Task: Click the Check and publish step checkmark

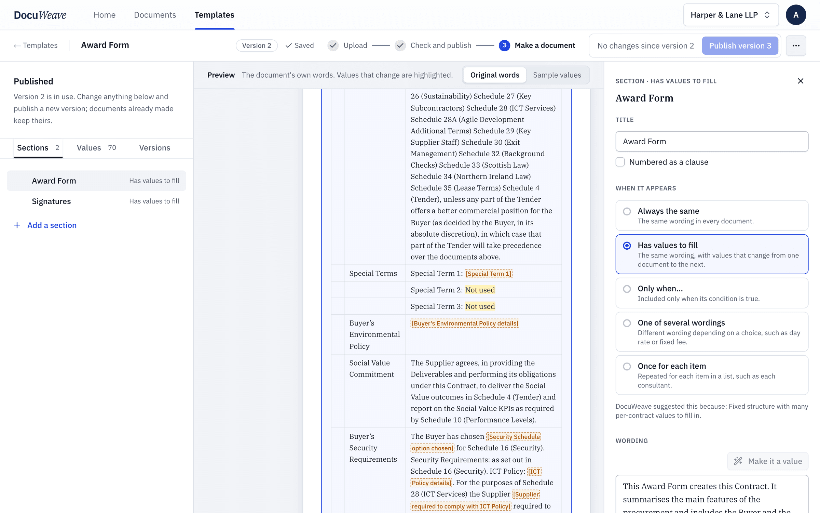Action: coord(400,45)
